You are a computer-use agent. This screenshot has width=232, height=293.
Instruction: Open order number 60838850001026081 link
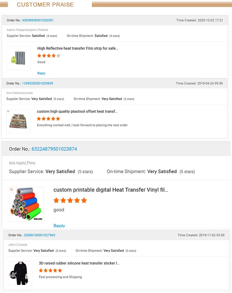38,20
